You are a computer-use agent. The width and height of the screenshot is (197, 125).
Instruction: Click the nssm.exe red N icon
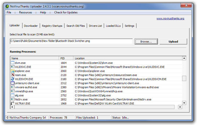[13, 75]
